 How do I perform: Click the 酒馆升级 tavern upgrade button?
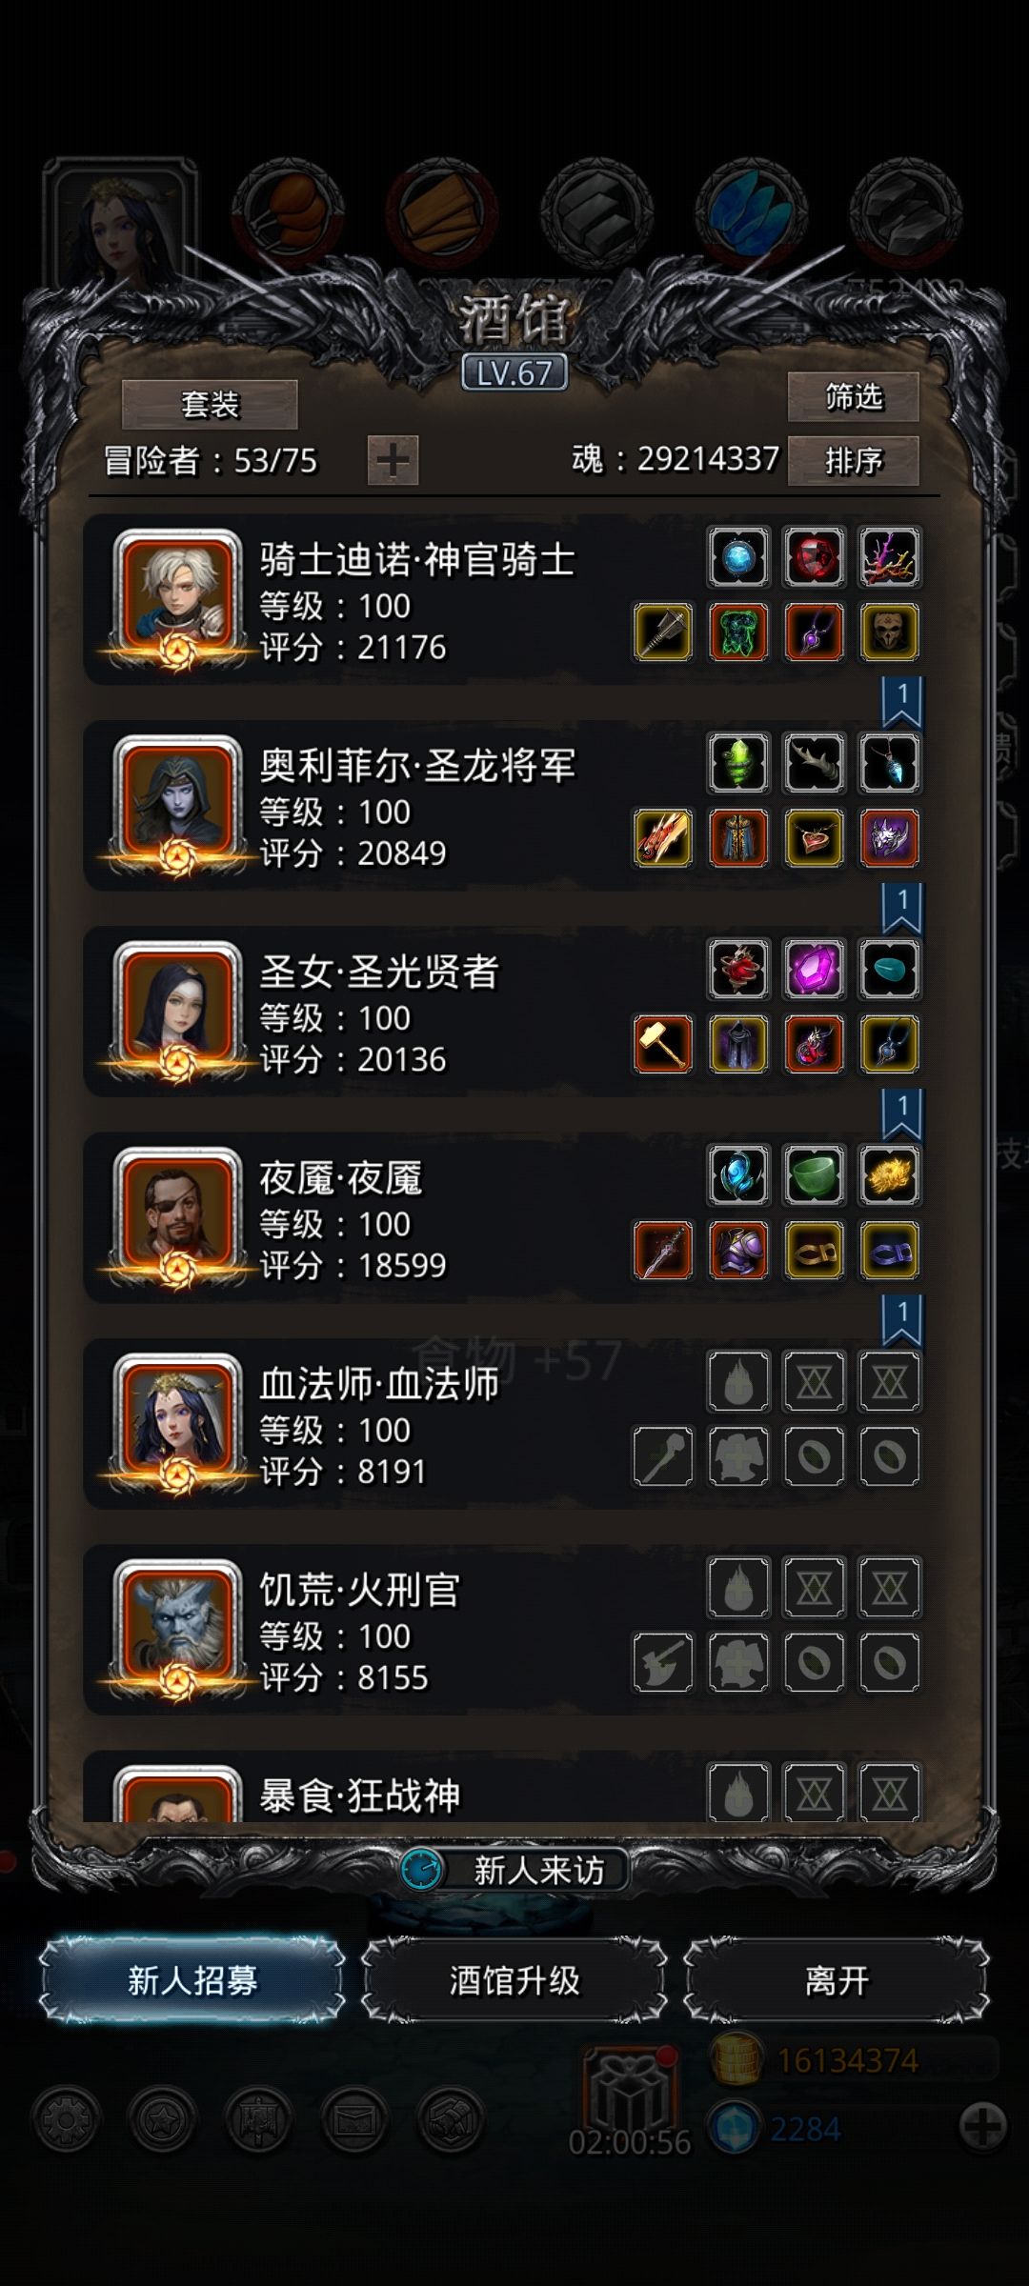point(514,1980)
